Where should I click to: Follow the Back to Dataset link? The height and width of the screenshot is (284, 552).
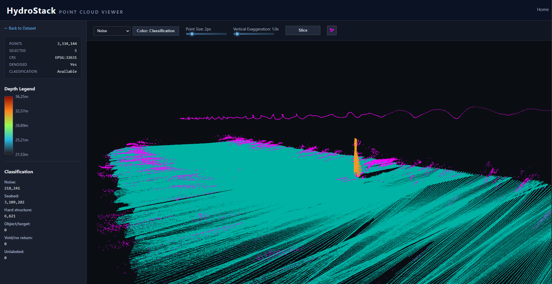[20, 28]
